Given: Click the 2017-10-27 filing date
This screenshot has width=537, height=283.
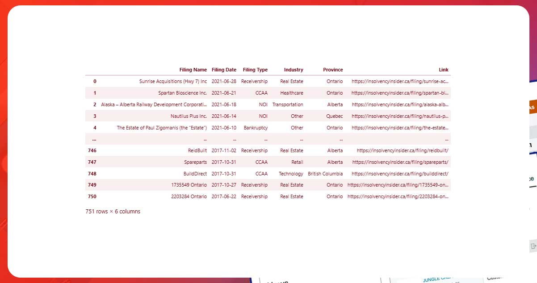Looking at the screenshot, I should [224, 185].
